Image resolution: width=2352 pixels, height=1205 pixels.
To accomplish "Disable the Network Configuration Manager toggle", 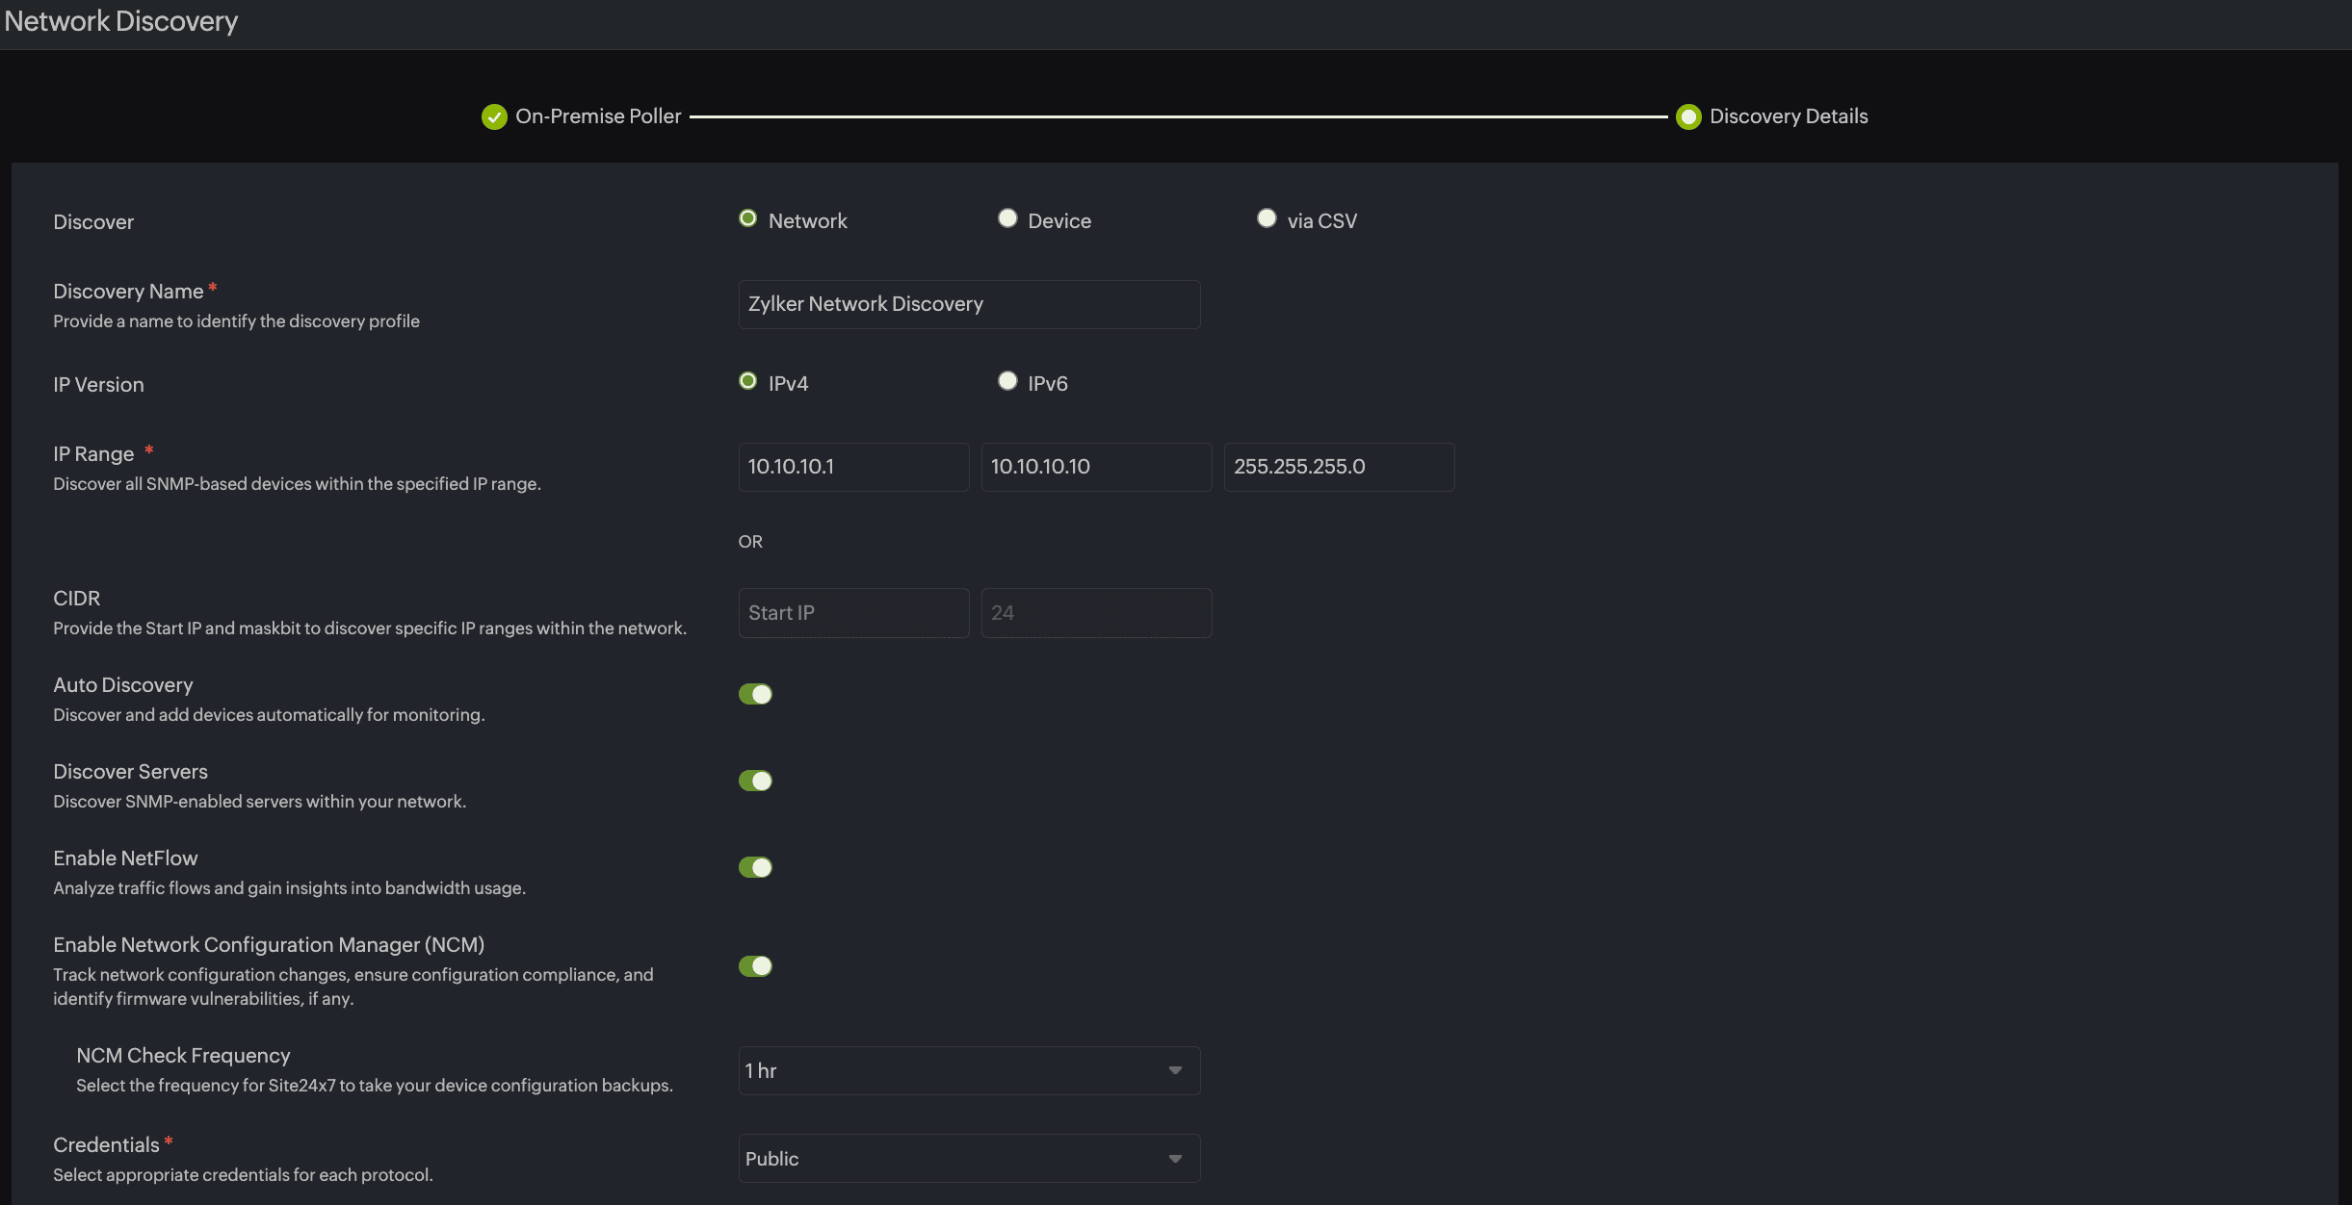I will 755,965.
